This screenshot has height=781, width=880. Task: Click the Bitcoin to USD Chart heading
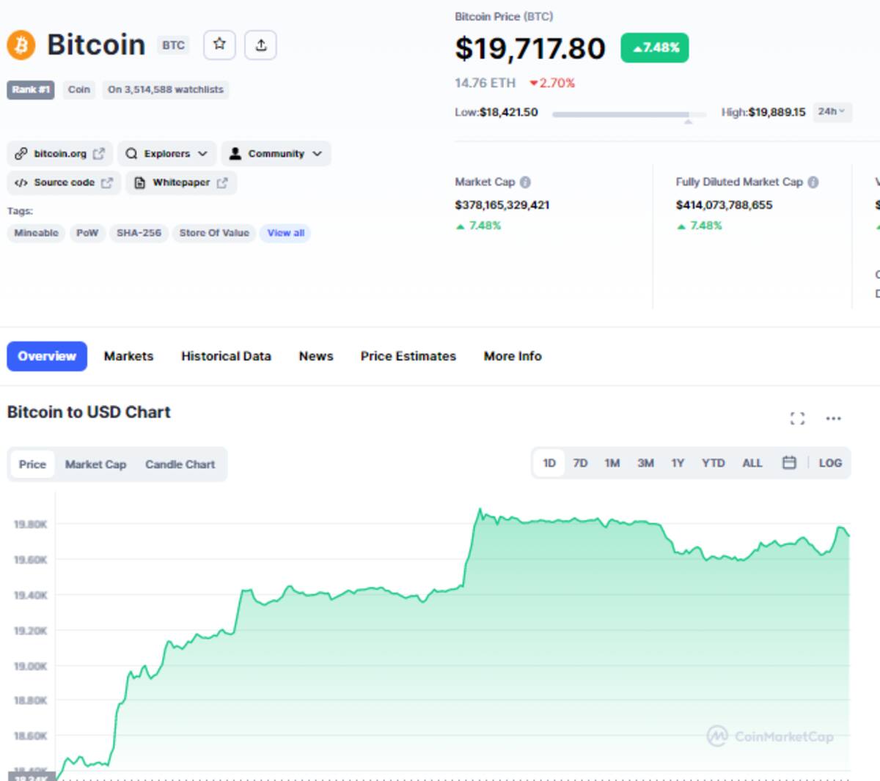(89, 412)
